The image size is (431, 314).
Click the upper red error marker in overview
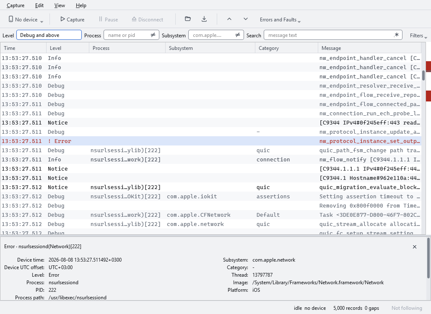click(x=428, y=67)
